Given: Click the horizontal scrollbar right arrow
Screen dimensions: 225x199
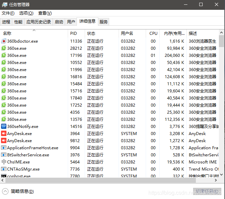Looking at the screenshot, I should [216, 180].
